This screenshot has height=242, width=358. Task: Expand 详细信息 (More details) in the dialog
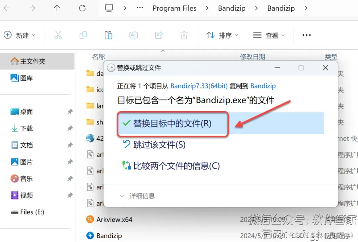(137, 196)
